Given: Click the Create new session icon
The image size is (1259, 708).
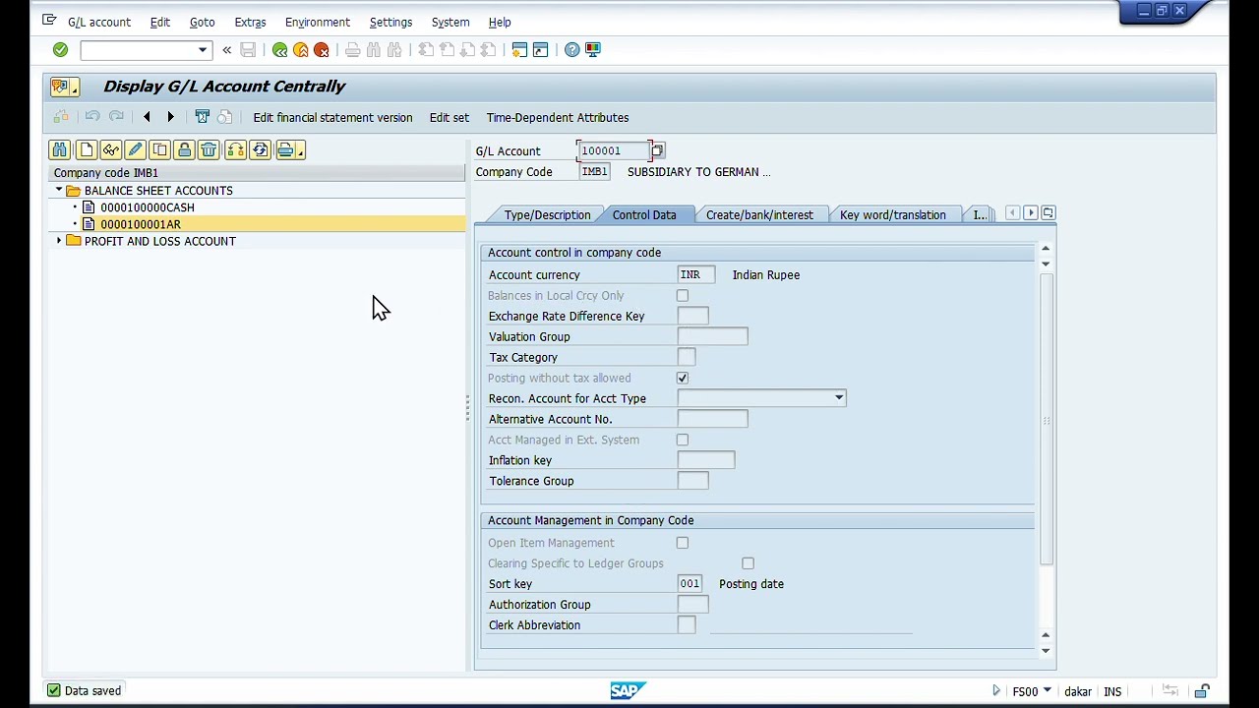Looking at the screenshot, I should [x=519, y=50].
